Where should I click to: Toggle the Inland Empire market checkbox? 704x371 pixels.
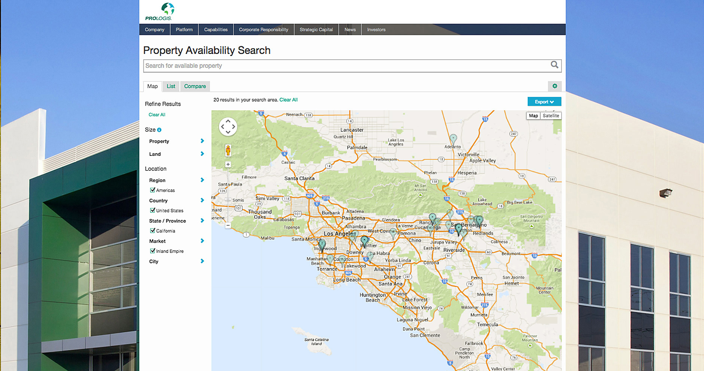[152, 251]
